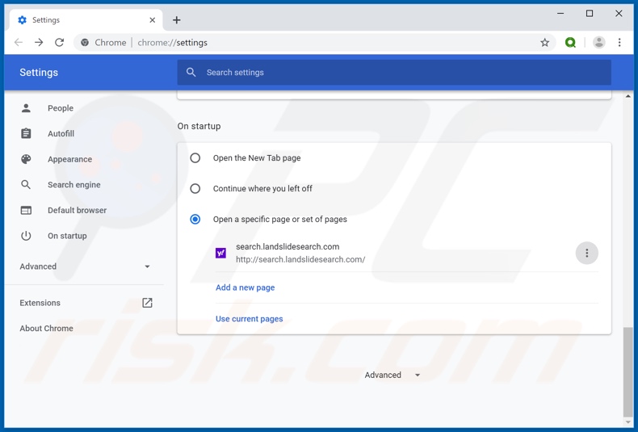Go to the Search engine section
Viewport: 638px width, 432px height.
pyautogui.click(x=73, y=185)
